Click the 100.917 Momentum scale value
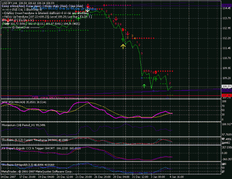 click(227, 124)
